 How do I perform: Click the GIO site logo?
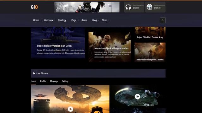click(x=34, y=7)
